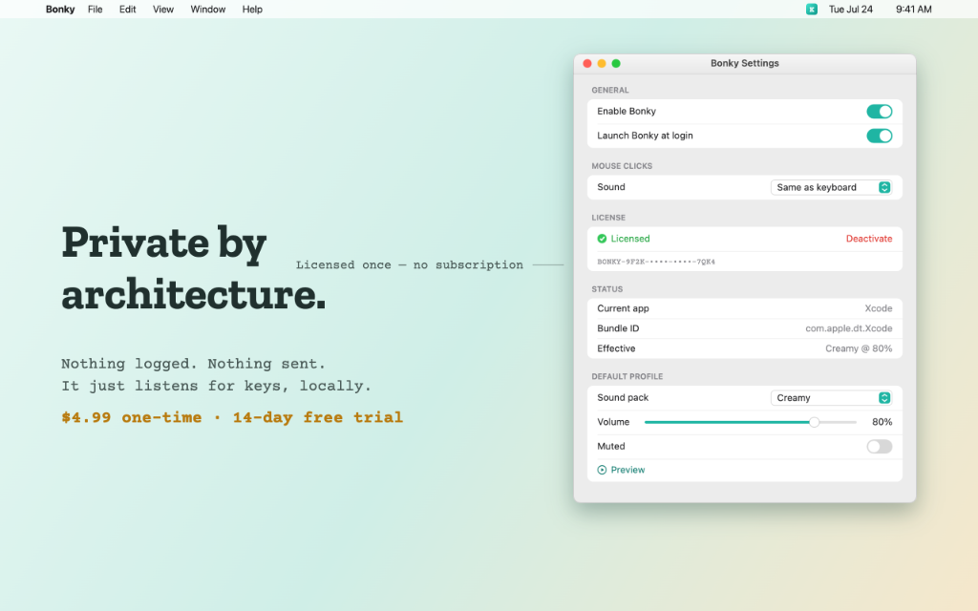This screenshot has width=978, height=611.
Task: Click the 80% volume value
Action: pos(882,422)
